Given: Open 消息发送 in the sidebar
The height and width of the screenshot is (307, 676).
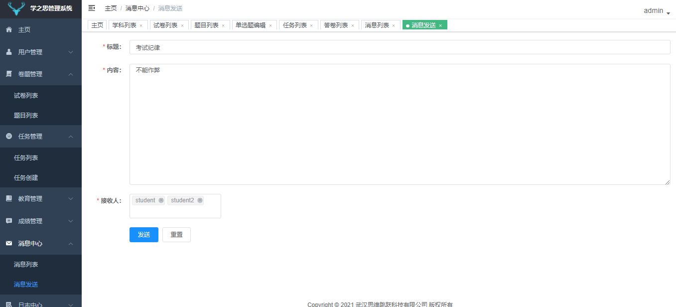Looking at the screenshot, I should pyautogui.click(x=41, y=285).
